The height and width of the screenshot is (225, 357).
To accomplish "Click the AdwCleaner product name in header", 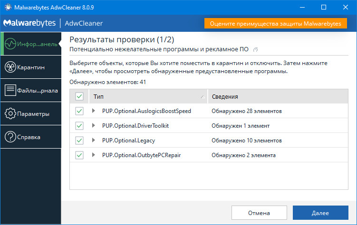I will pos(84,23).
